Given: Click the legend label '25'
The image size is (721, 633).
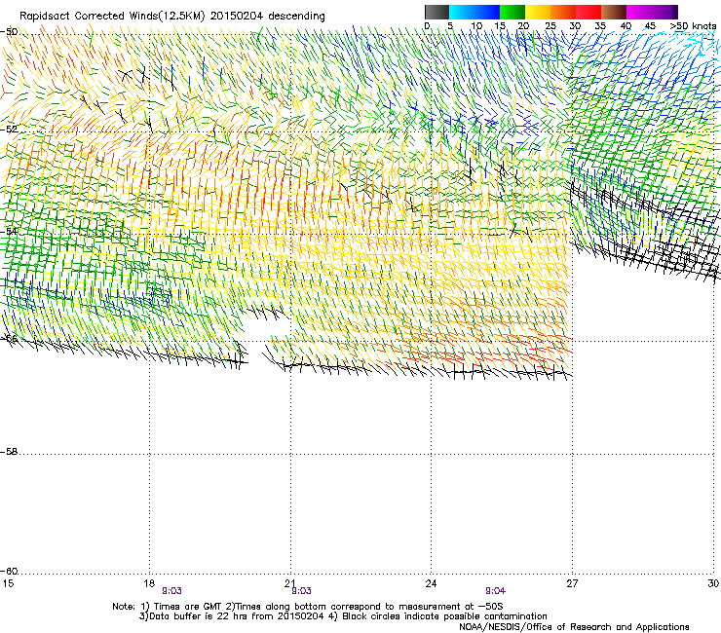Looking at the screenshot, I should pos(550,26).
